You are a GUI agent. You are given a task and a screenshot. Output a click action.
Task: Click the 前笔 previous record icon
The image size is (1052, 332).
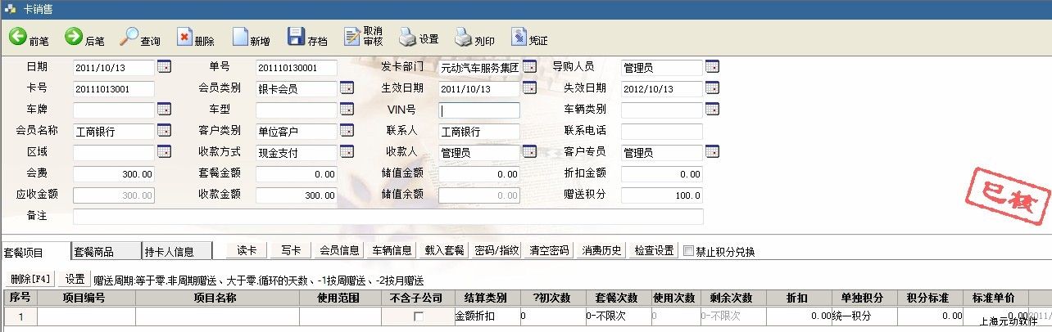tap(18, 37)
